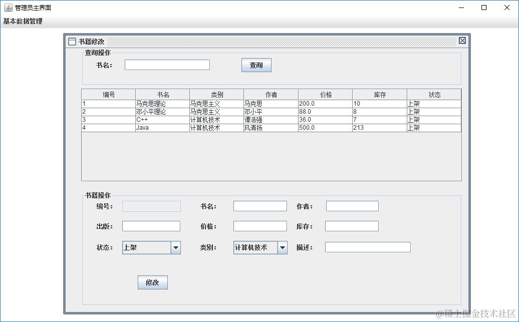Click the price cell 500.0
Viewport: 519px width, 322px height.
(325, 128)
